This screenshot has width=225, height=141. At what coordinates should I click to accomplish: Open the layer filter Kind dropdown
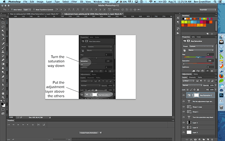[188, 81]
